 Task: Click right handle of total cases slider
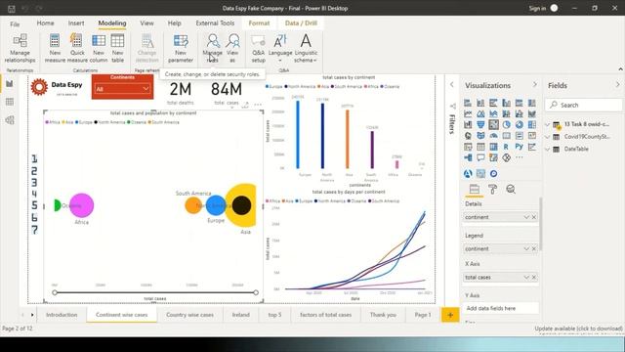pos(256,292)
